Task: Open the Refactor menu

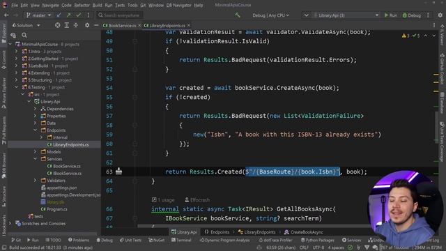Action: click(x=82, y=5)
